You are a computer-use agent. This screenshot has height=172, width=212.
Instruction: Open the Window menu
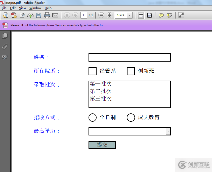35,8
